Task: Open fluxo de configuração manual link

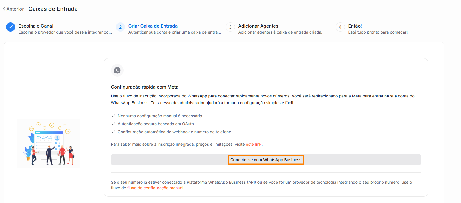Action: 155,188
